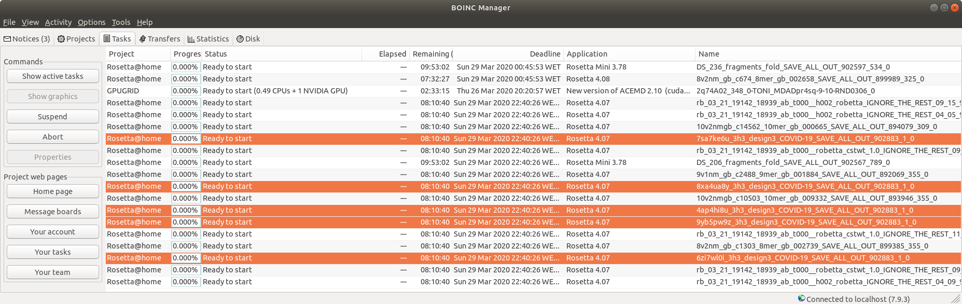Open the Notices tab envelope icon

[x=7, y=39]
